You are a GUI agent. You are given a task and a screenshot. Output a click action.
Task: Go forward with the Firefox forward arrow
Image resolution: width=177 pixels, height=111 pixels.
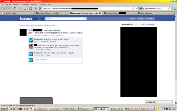7,8
